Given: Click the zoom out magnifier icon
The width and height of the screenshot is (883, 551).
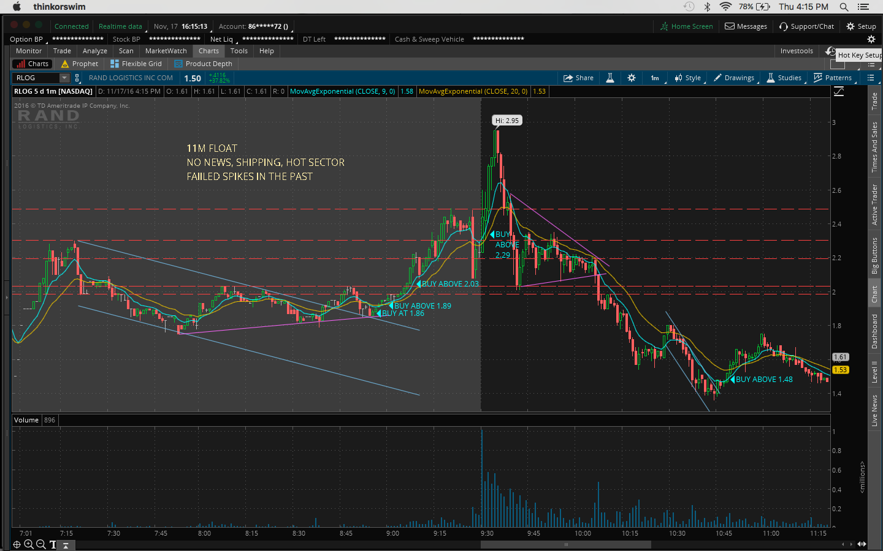Looking at the screenshot, I should (40, 544).
